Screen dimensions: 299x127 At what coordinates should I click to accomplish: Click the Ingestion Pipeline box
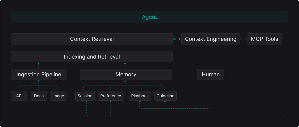[38, 74]
